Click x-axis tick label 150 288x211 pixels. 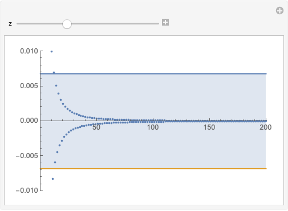coord(209,127)
